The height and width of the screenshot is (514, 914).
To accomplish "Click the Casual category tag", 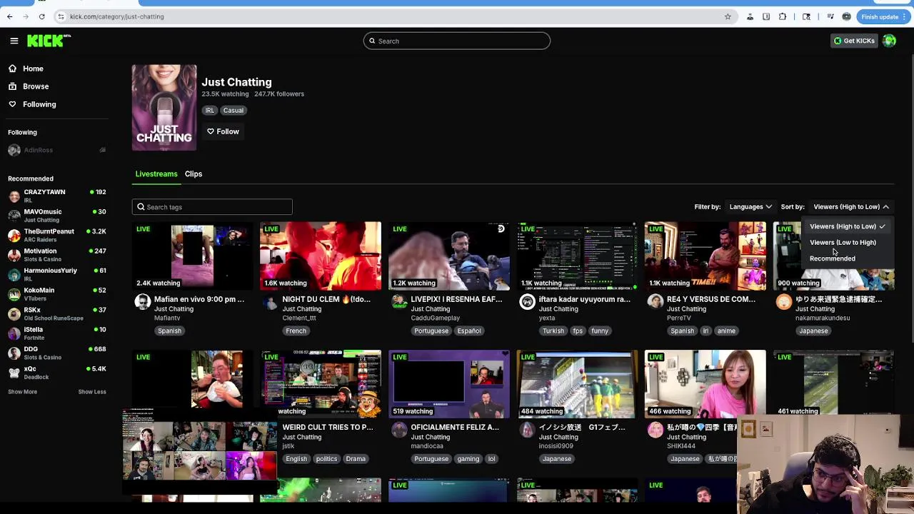I will tap(233, 111).
